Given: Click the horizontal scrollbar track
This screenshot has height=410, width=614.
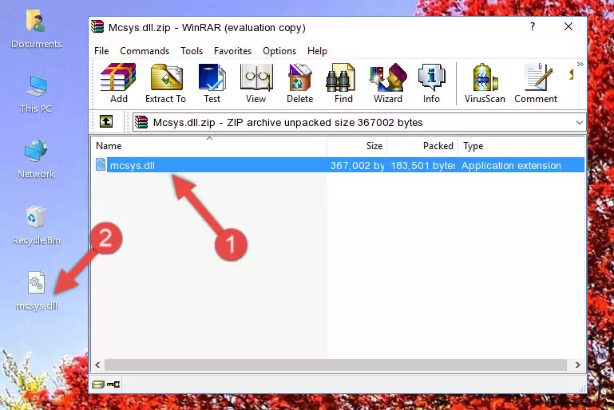Looking at the screenshot, I should pyautogui.click(x=335, y=365).
